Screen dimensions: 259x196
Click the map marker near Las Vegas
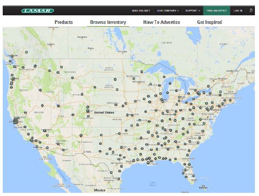[x=44, y=131]
